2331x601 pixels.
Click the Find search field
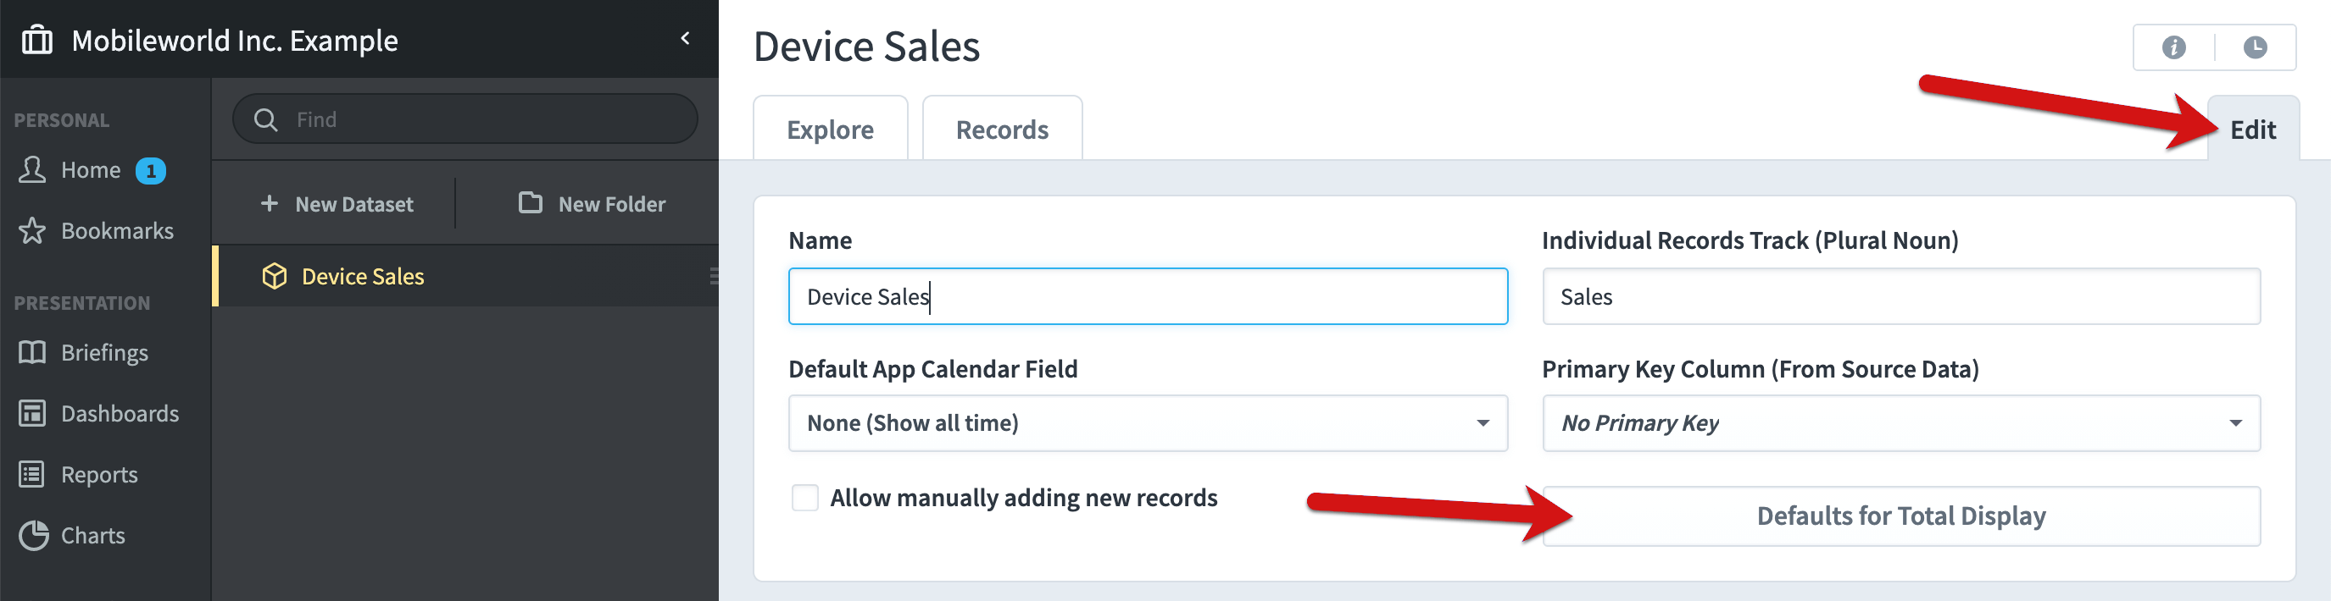coord(465,119)
